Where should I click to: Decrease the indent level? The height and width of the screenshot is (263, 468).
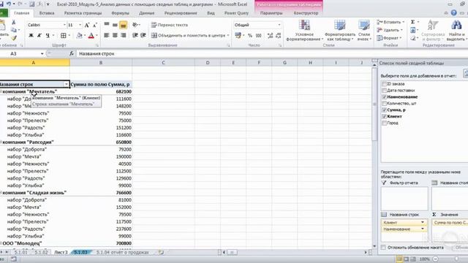pyautogui.click(x=135, y=36)
